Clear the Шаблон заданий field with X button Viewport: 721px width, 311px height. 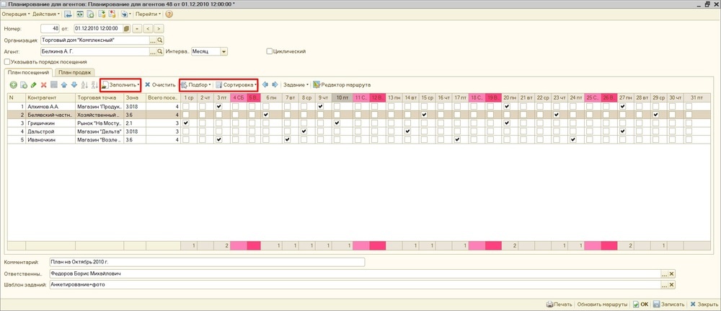tap(672, 285)
